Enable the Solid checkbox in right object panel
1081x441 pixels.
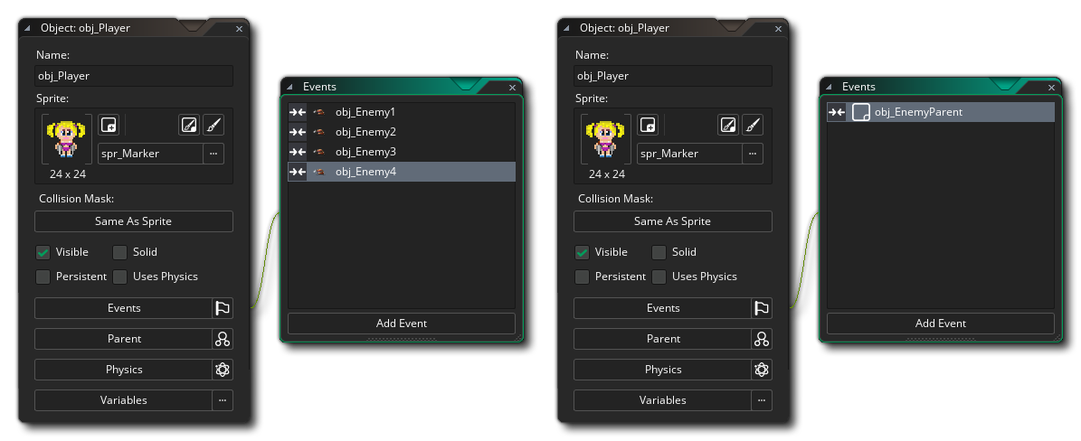[659, 252]
